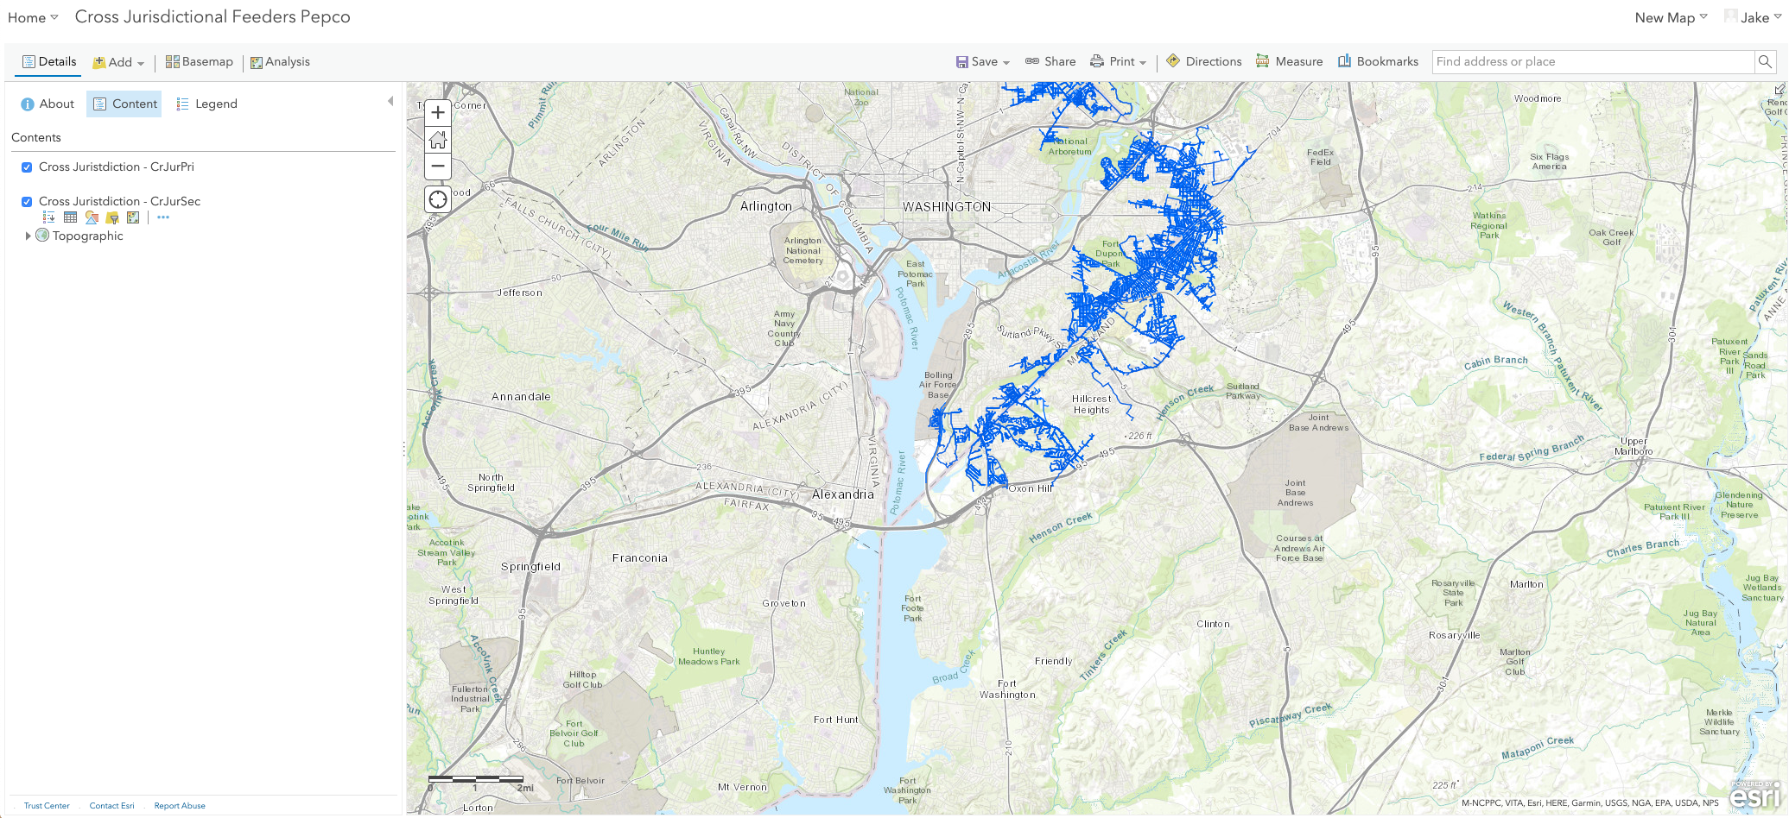Click the Find address or place field
Viewport: 1789px width, 818px height.
[x=1592, y=61]
